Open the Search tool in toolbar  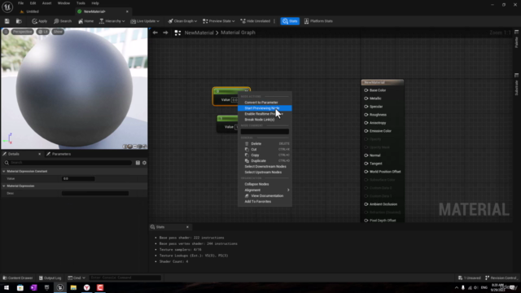coord(63,21)
